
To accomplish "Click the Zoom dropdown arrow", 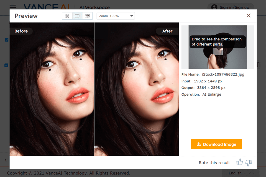I will click(132, 16).
